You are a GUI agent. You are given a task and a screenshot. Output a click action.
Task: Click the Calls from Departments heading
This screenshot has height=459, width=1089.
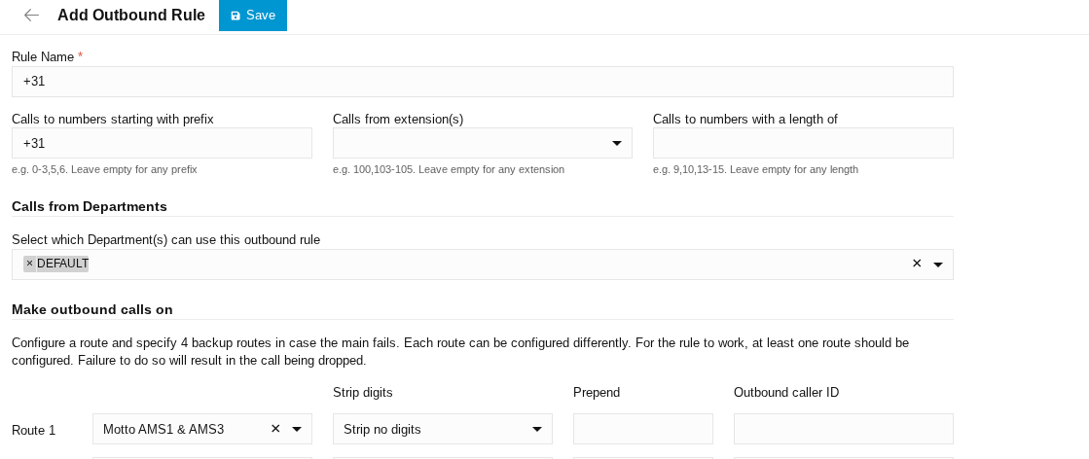click(90, 206)
